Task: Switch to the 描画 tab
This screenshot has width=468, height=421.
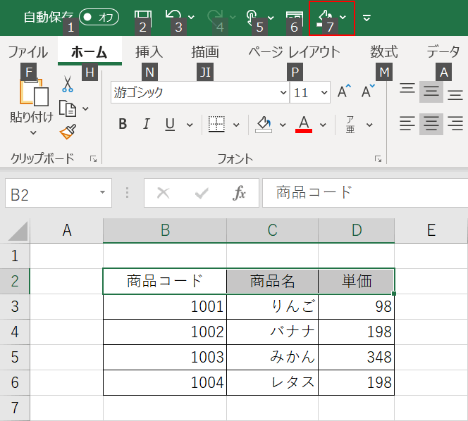Action: pos(205,52)
